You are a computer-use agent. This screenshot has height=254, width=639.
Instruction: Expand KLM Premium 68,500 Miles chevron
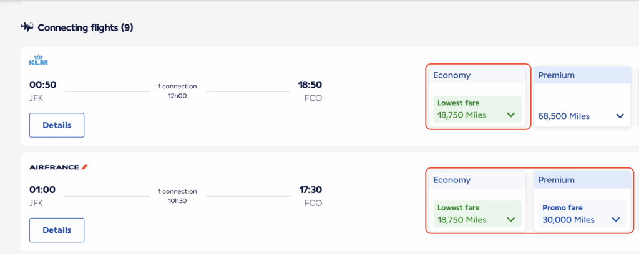pos(620,116)
